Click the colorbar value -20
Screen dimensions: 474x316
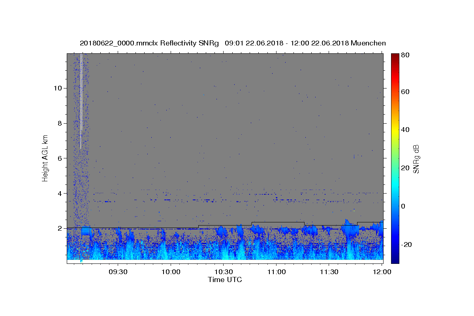pyautogui.click(x=407, y=245)
